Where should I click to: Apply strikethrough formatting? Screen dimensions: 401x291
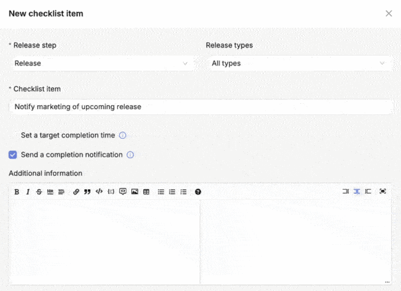pyautogui.click(x=39, y=192)
